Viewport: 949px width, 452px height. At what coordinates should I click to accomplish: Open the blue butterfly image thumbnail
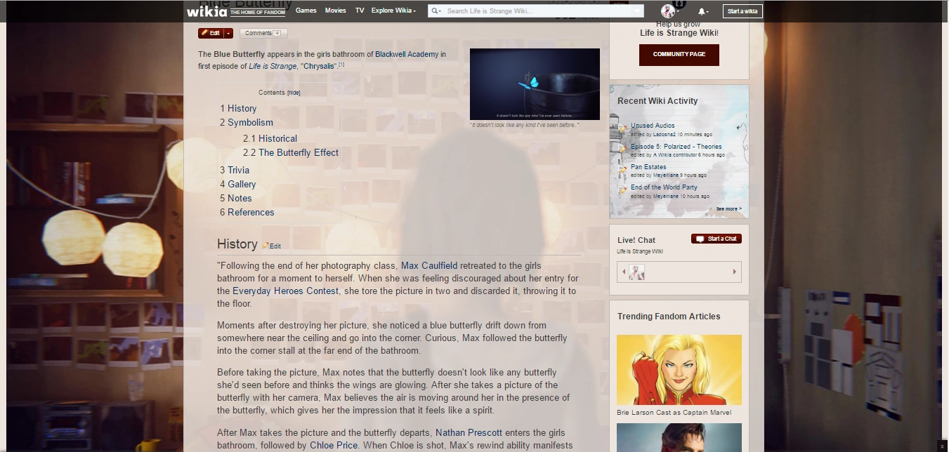click(x=535, y=84)
